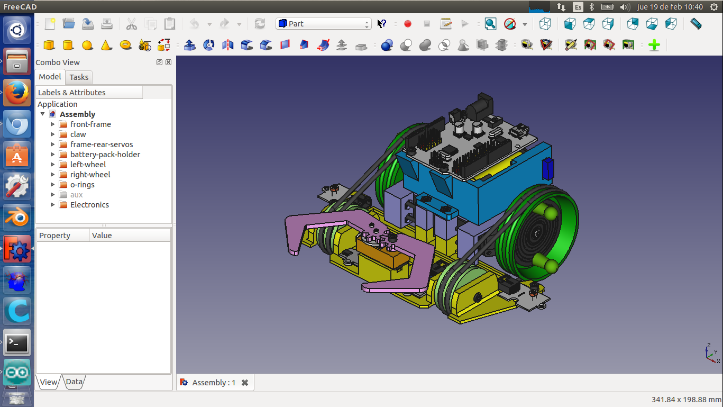Switch to the Tasks tab
Screen dimensions: 723x407
click(x=79, y=77)
